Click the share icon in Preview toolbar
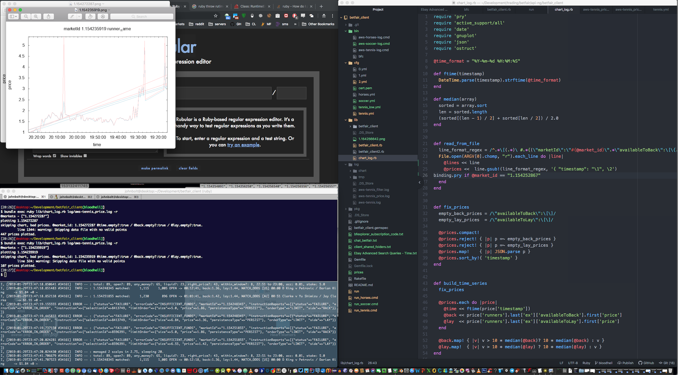 point(48,17)
